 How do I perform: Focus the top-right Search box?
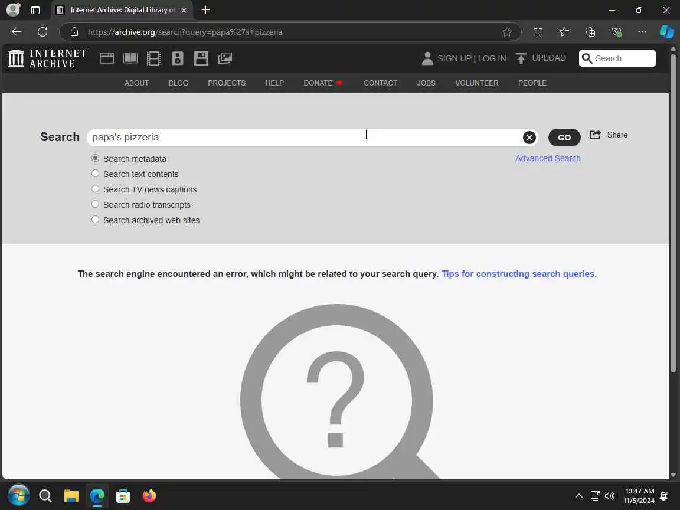pyautogui.click(x=617, y=58)
